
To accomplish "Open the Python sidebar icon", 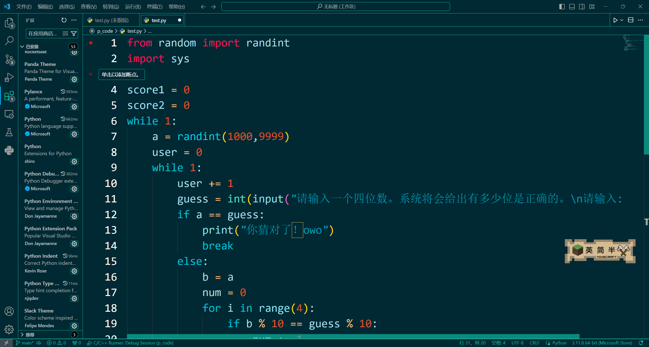I will tap(9, 150).
